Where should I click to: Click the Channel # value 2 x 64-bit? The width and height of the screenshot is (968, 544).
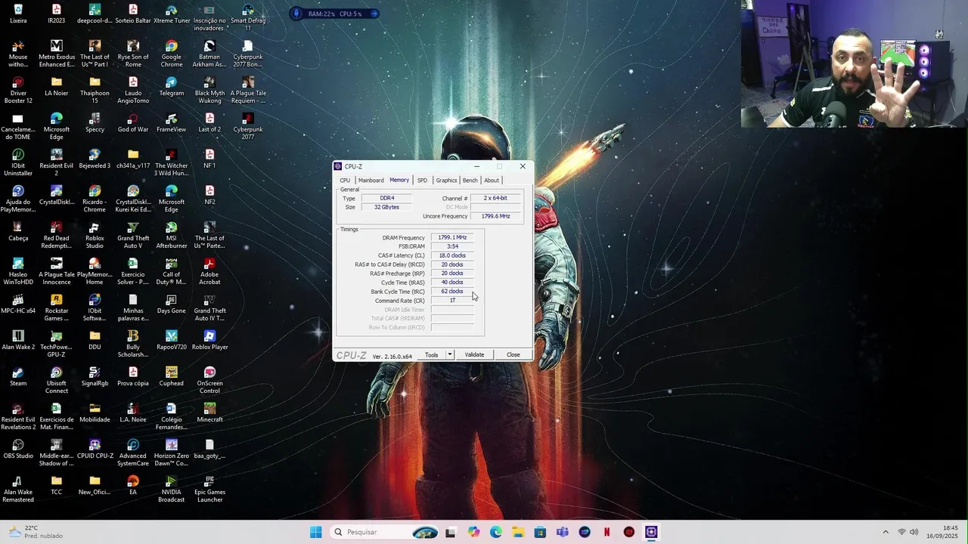pos(496,198)
